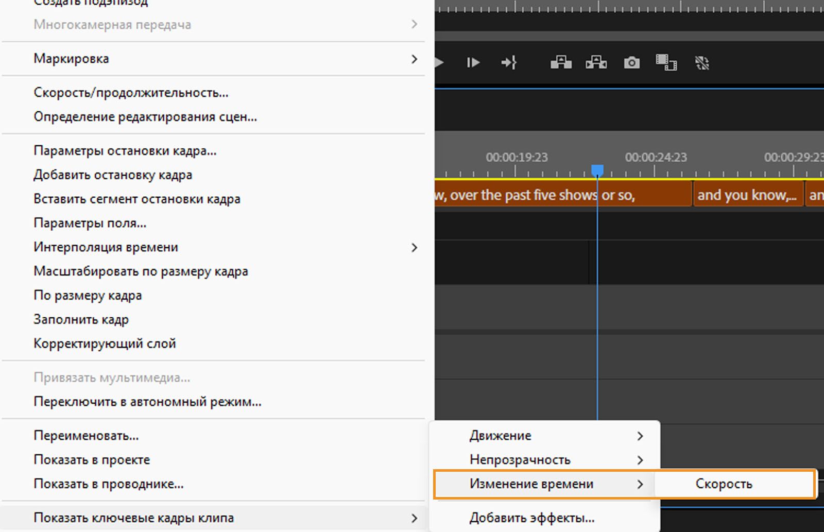Click the Step Forward one frame icon
The height and width of the screenshot is (532, 824).
click(x=473, y=63)
